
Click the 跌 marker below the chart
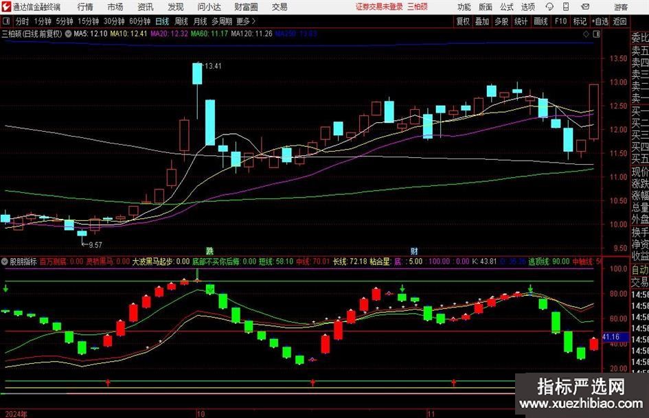[x=210, y=251]
